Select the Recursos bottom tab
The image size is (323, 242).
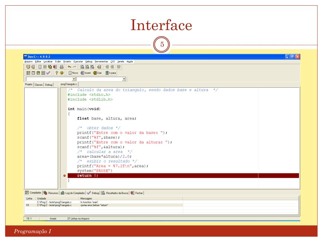pyautogui.click(x=51, y=193)
